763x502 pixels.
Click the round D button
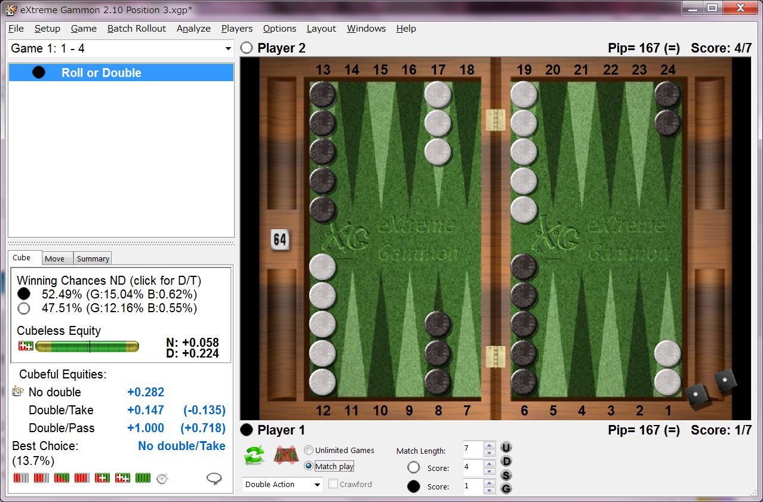(x=506, y=461)
